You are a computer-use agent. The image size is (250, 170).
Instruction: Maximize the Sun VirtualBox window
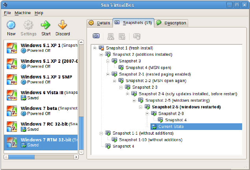click(x=237, y=5)
